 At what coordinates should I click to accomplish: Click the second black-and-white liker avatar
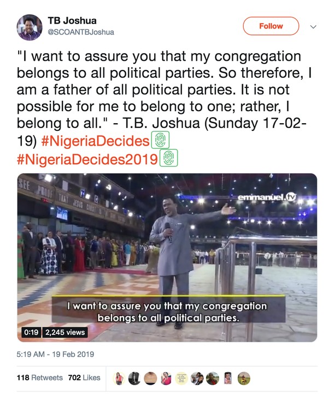(x=134, y=378)
